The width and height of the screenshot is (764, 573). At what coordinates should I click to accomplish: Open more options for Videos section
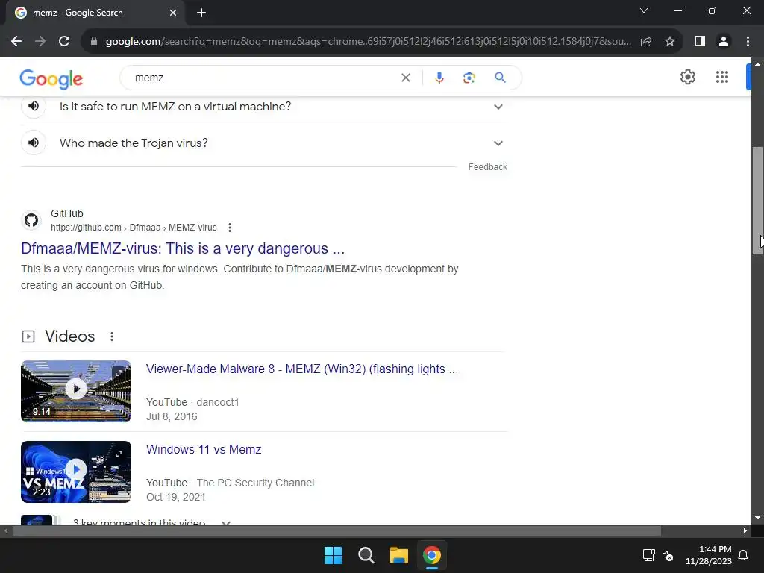(x=112, y=336)
